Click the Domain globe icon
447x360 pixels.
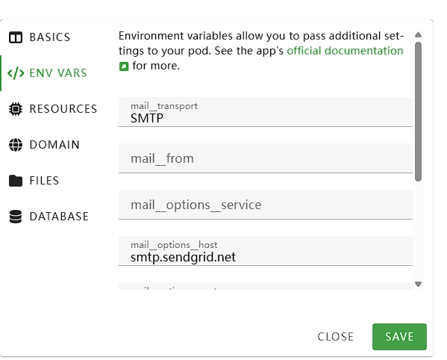(x=16, y=145)
